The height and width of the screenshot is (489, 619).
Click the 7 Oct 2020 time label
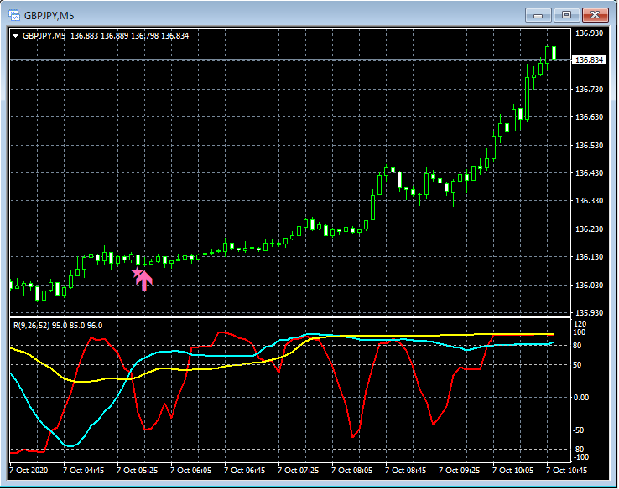[x=29, y=471]
